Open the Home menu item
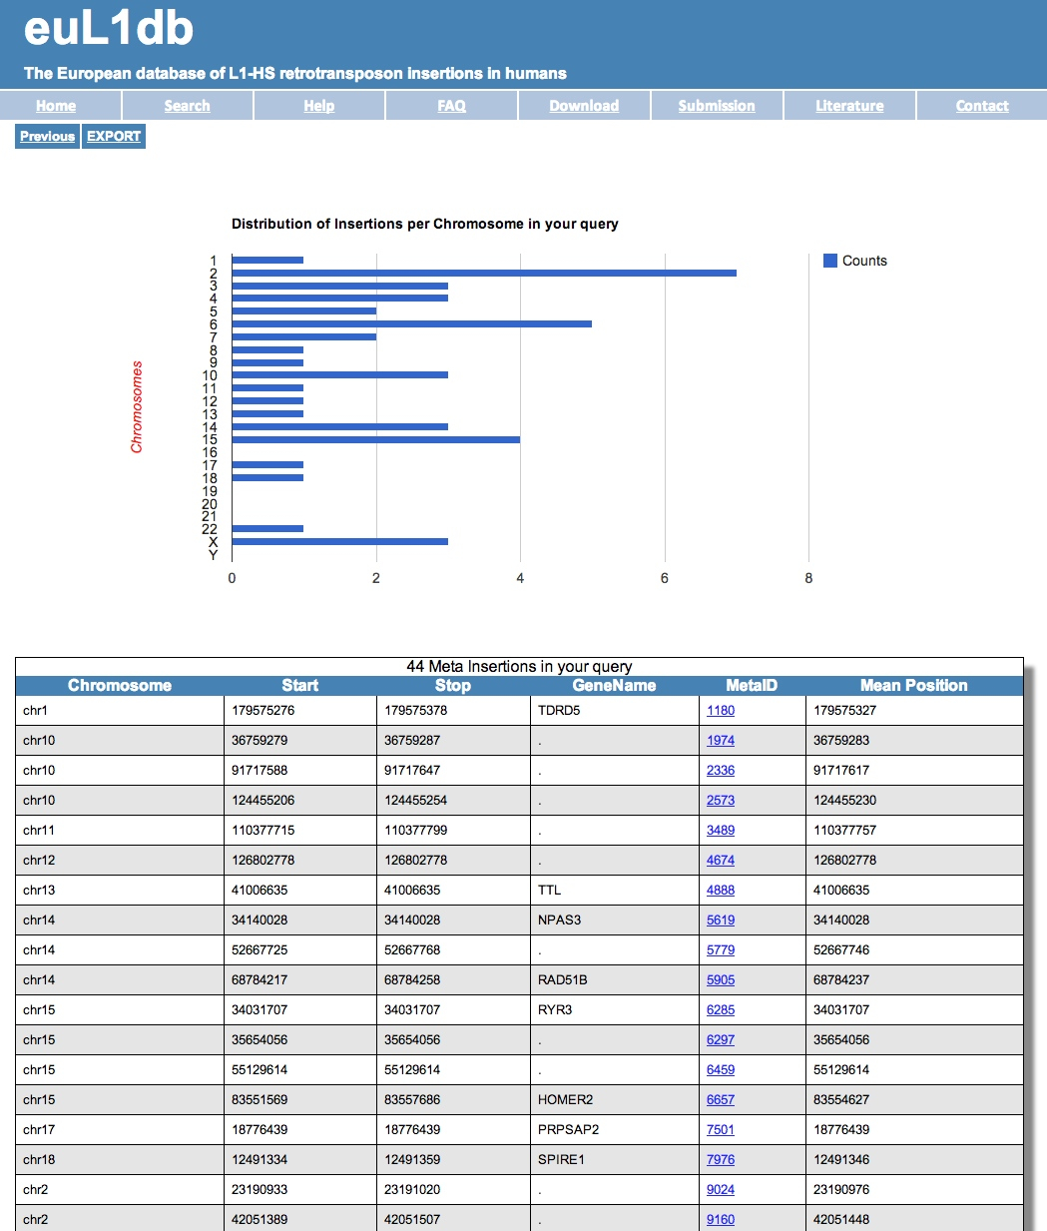 pos(56,106)
